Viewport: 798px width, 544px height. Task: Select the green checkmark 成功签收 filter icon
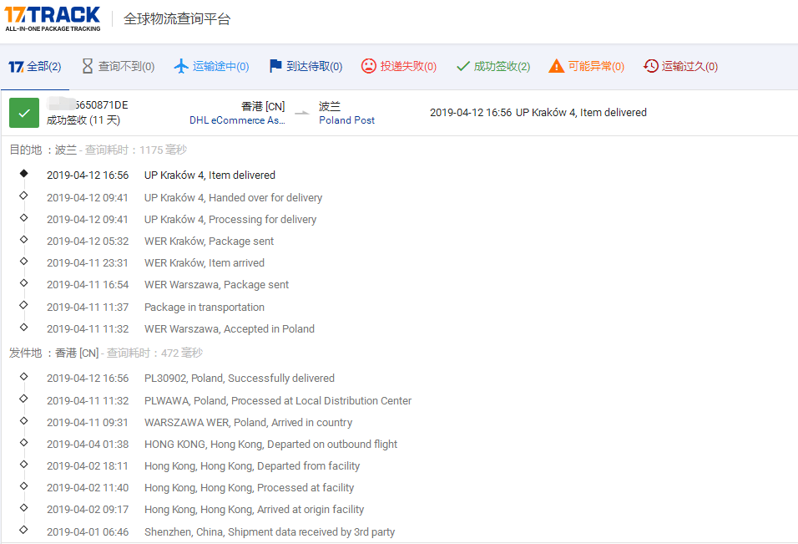pyautogui.click(x=462, y=65)
